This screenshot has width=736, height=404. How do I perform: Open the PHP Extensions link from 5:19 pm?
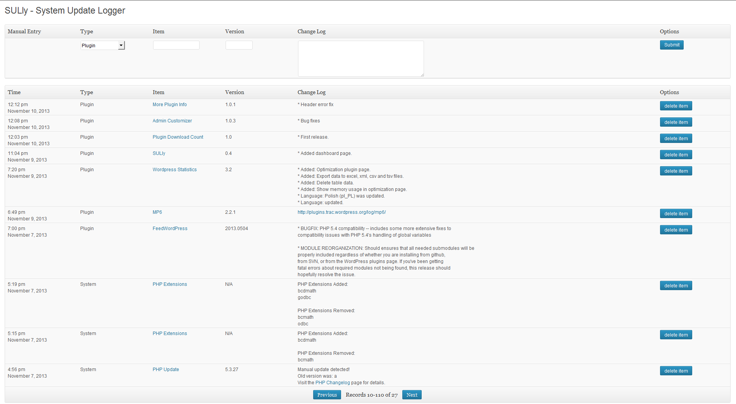point(170,284)
